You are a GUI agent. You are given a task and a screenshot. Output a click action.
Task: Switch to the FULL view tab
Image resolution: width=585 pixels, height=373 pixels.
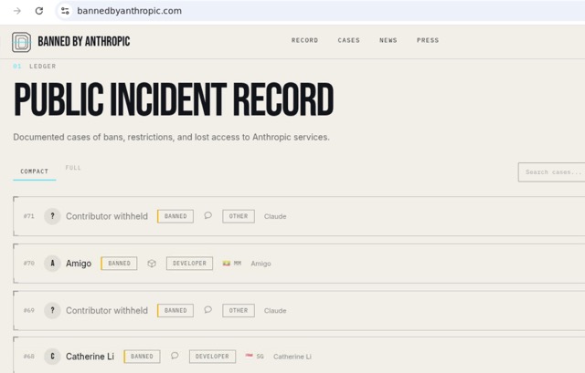pos(73,168)
